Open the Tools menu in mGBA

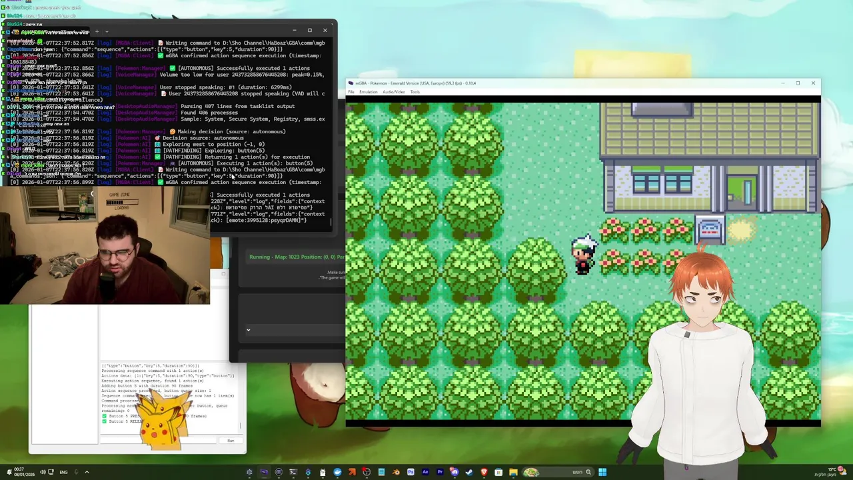click(x=415, y=92)
